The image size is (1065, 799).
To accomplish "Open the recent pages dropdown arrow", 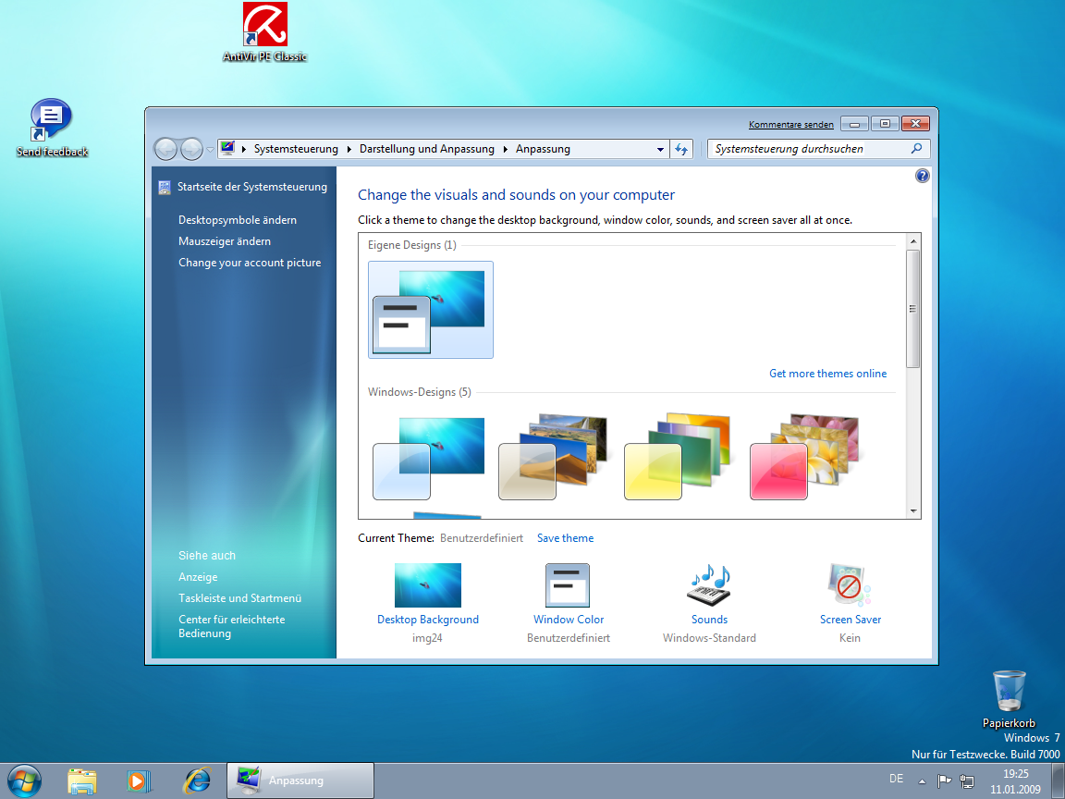I will click(x=211, y=149).
